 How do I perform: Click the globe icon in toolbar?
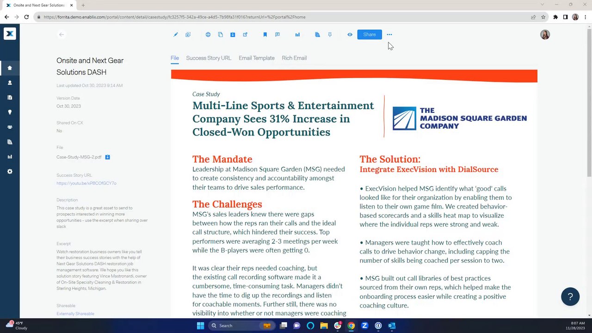(208, 35)
